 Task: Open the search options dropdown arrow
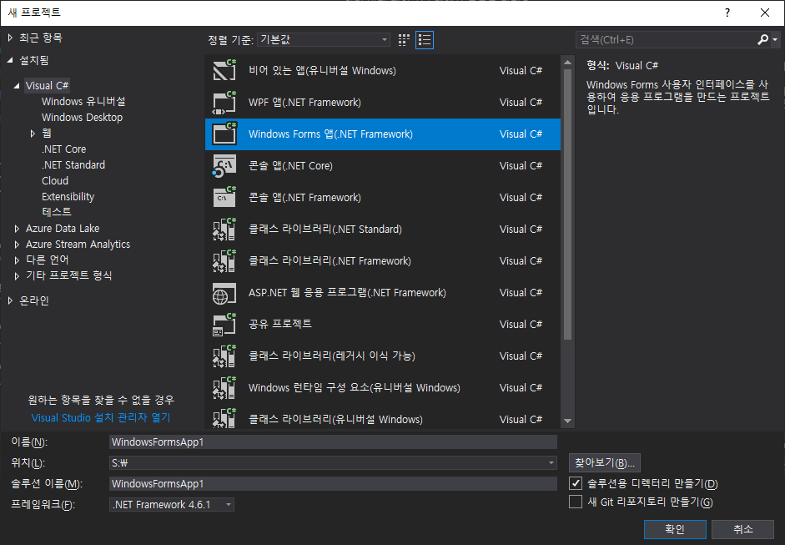[775, 39]
